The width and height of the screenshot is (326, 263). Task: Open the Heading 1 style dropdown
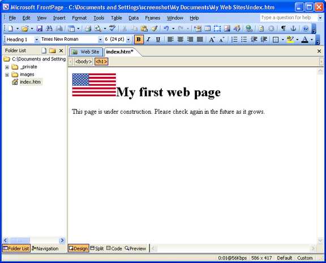[36, 39]
